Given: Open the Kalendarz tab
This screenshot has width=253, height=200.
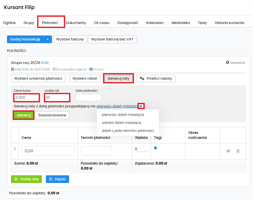Looking at the screenshot, I should click(x=155, y=23).
